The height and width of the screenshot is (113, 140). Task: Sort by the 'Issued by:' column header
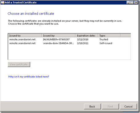click(59, 35)
